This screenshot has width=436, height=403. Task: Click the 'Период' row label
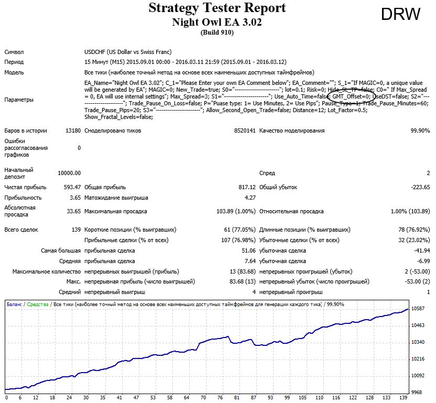tap(14, 62)
